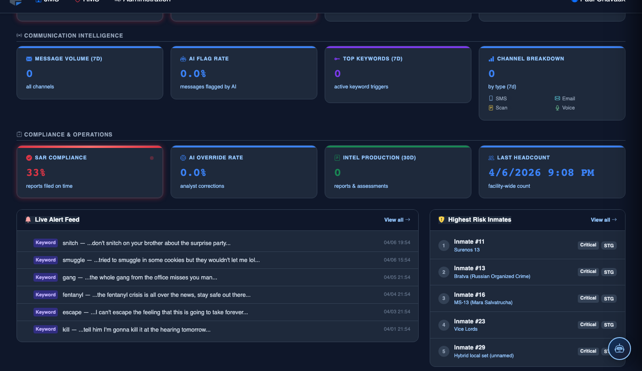The image size is (642, 371).
Task: Click the Email envelope icon in Channel Breakdown
Action: [557, 98]
